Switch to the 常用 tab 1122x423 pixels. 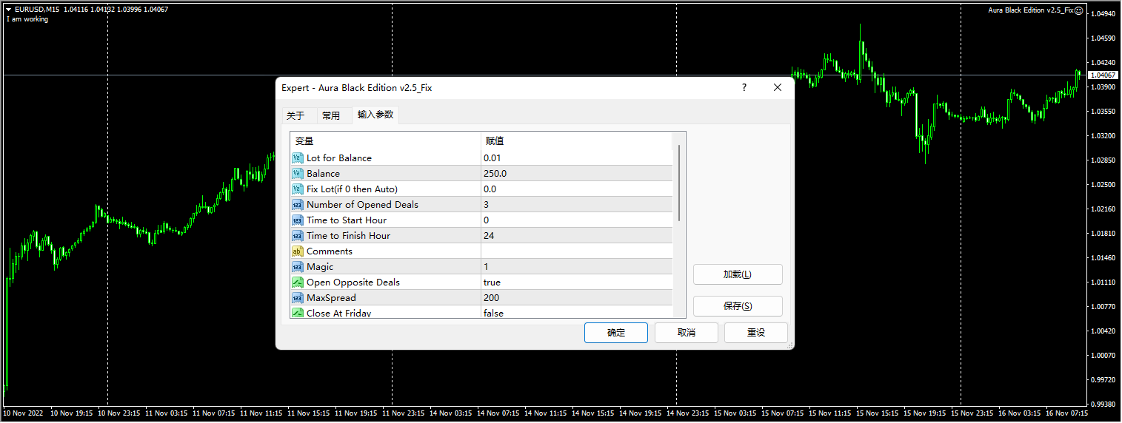point(331,115)
